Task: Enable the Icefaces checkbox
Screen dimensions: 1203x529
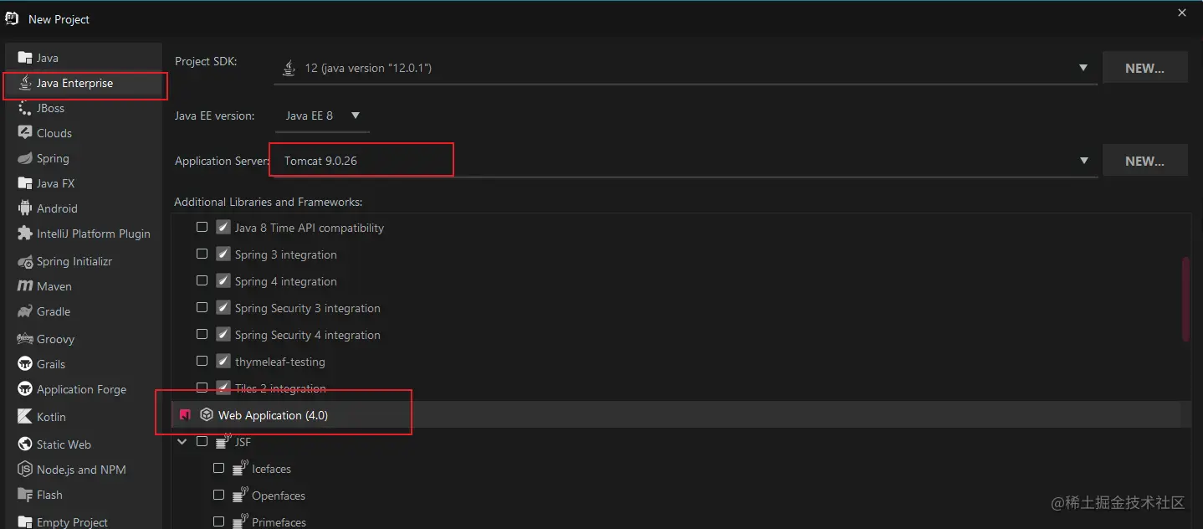Action: click(218, 468)
